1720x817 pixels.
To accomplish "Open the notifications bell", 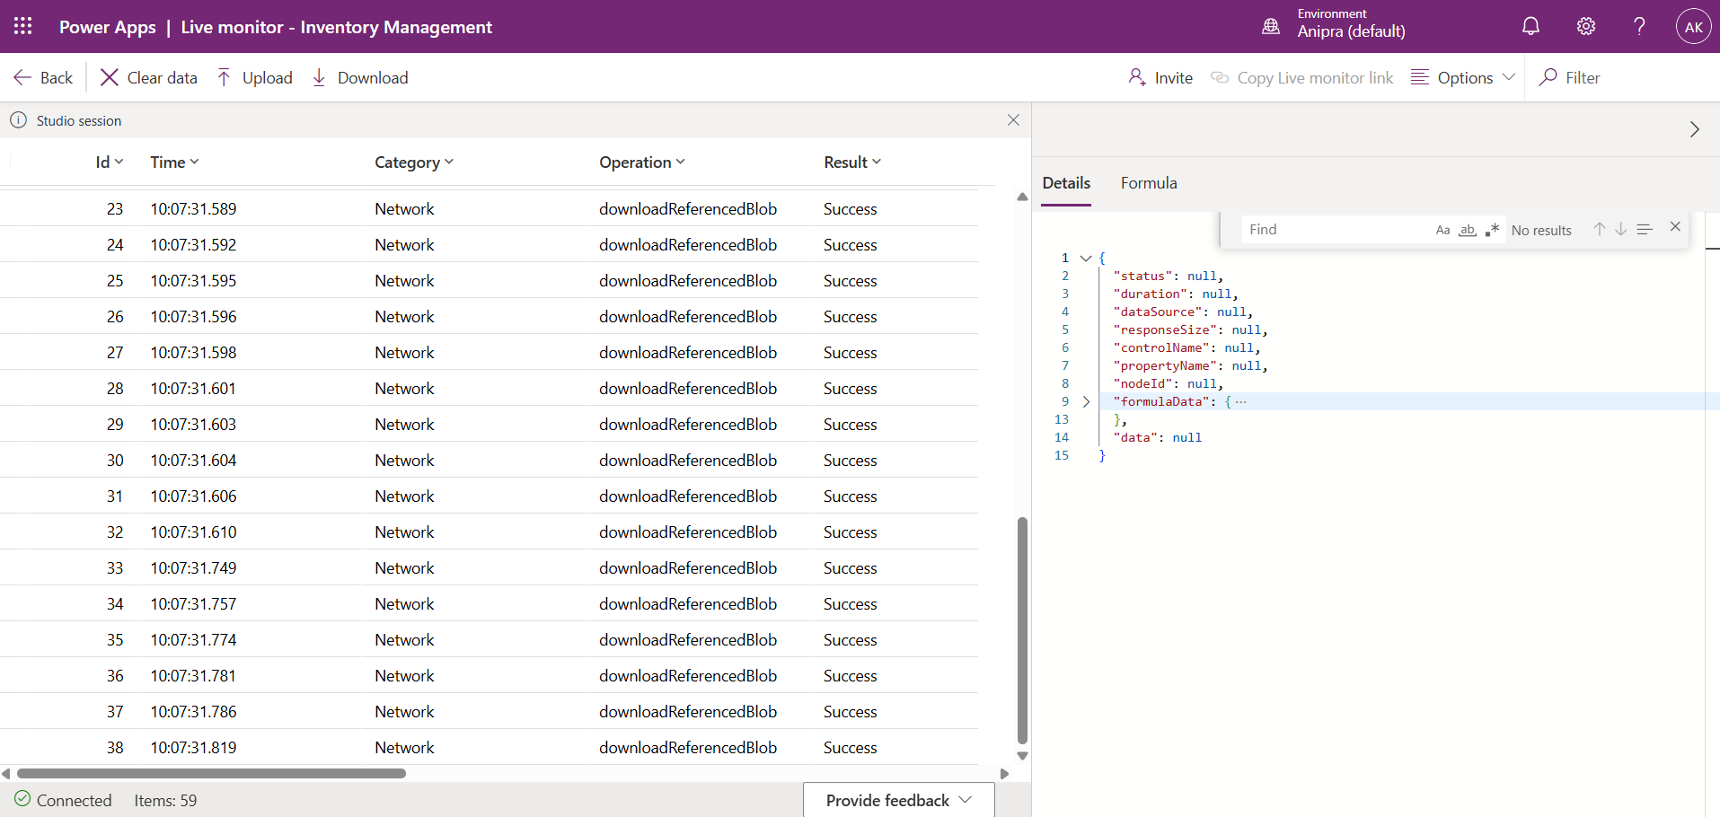I will point(1530,26).
